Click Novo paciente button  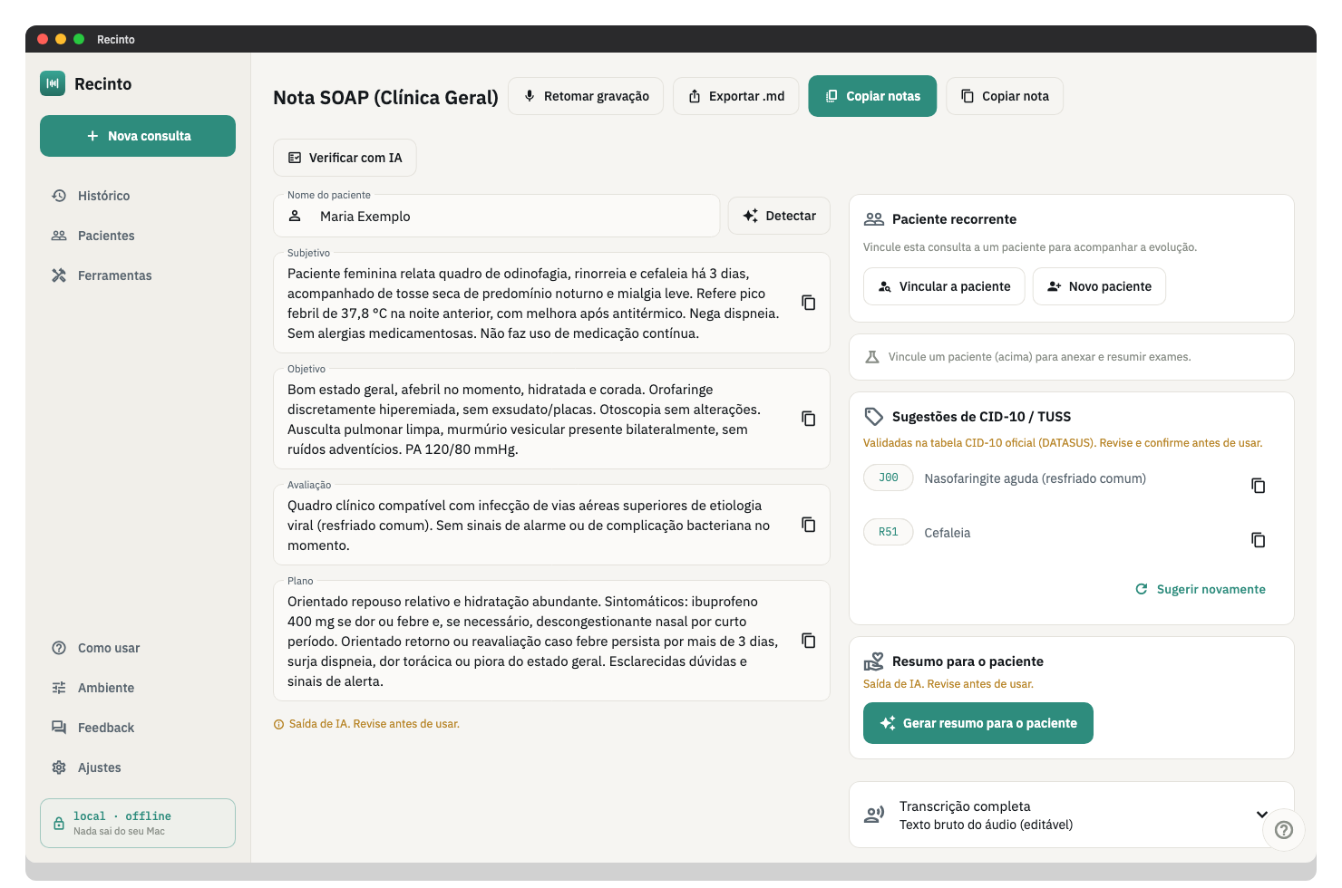(1099, 286)
